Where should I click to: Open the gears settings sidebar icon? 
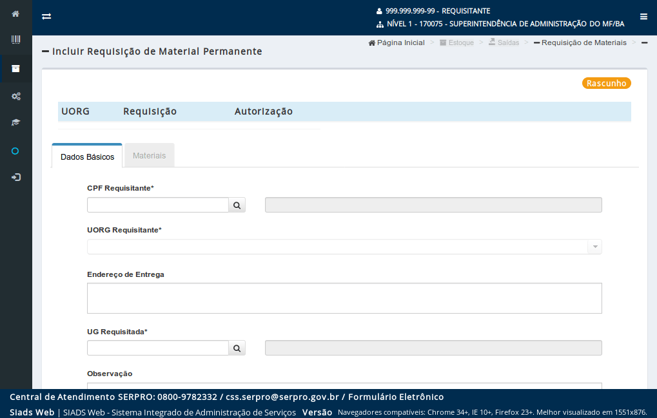pos(16,96)
